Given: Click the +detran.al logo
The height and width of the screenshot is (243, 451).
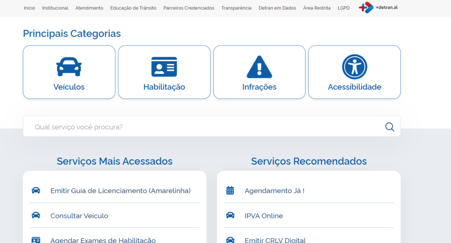Looking at the screenshot, I should tap(378, 7).
